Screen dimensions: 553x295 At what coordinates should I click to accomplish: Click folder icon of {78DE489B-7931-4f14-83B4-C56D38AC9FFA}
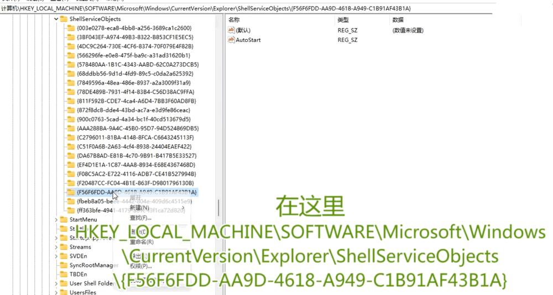coord(71,92)
